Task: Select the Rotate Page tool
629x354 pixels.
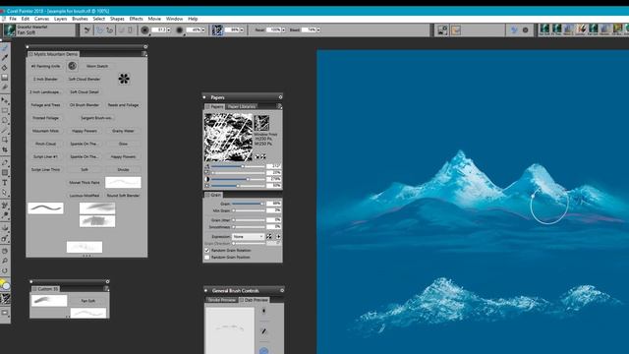Action: 4,270
